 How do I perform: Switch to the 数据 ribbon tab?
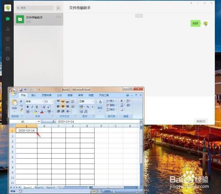point(70,95)
